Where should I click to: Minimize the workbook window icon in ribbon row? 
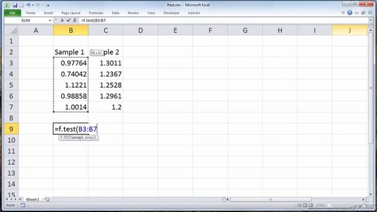[356, 13]
